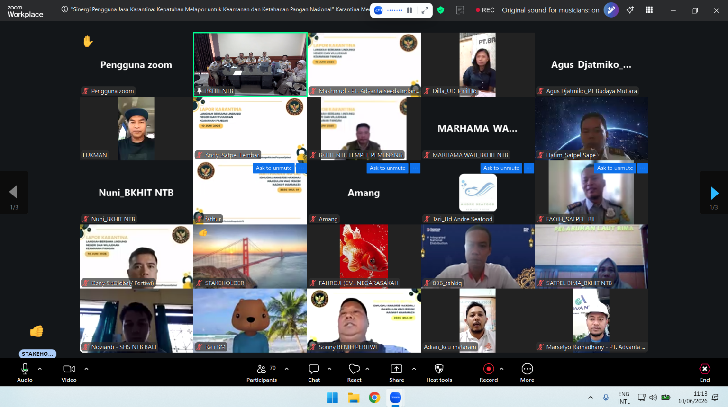Click the Zoom icon in the taskbar
Image resolution: width=728 pixels, height=407 pixels.
click(395, 398)
